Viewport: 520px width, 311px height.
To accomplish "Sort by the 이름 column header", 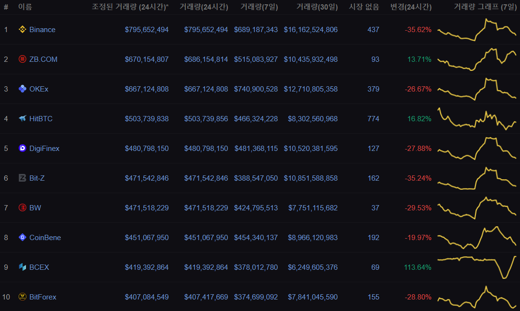I will [x=25, y=7].
